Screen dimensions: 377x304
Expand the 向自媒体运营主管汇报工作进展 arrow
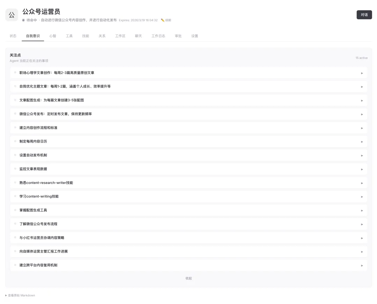362,252
